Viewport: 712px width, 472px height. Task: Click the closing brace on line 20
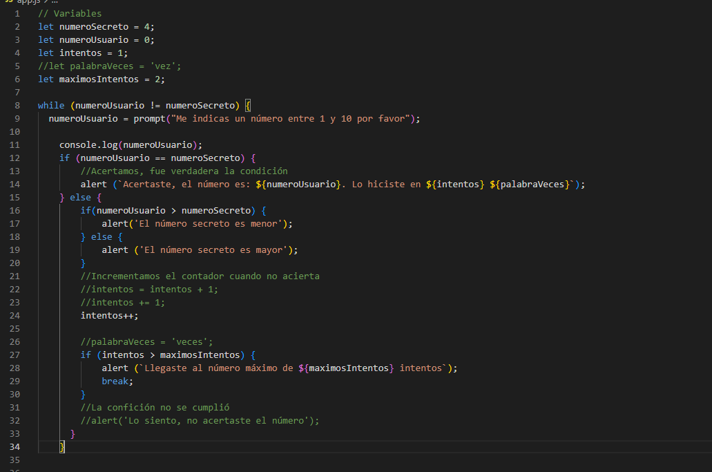[x=83, y=263]
